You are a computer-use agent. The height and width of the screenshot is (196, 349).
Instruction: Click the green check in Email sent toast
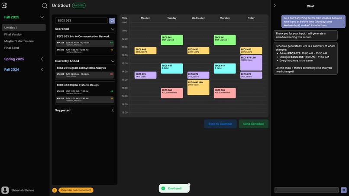point(163,188)
